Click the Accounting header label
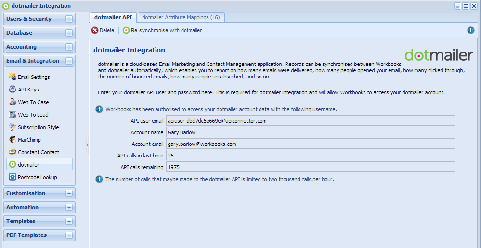The image size is (481, 248). coord(21,47)
